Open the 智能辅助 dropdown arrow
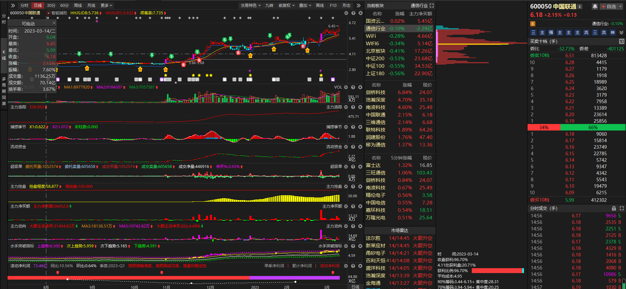This screenshot has height=289, width=626. coord(49,13)
